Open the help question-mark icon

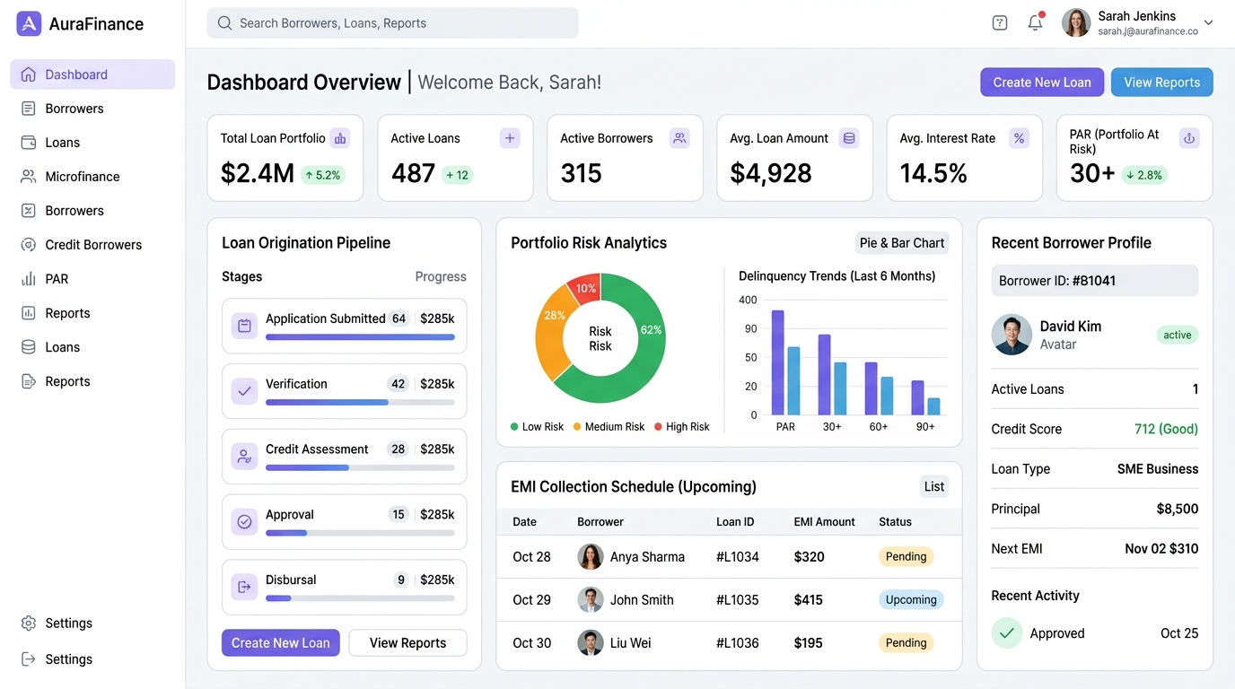tap(1000, 23)
